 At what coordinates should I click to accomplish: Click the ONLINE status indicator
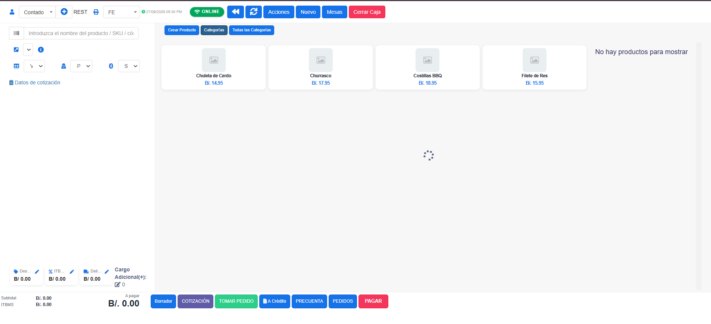click(x=207, y=12)
